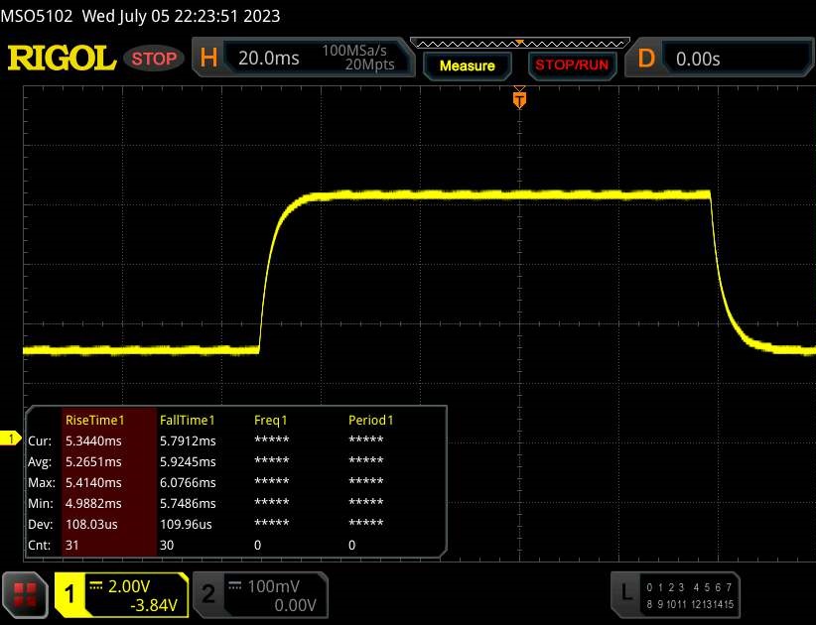816x625 pixels.
Task: Open the 100MSa/s 20Mpts sample rate setting
Action: (x=358, y=59)
